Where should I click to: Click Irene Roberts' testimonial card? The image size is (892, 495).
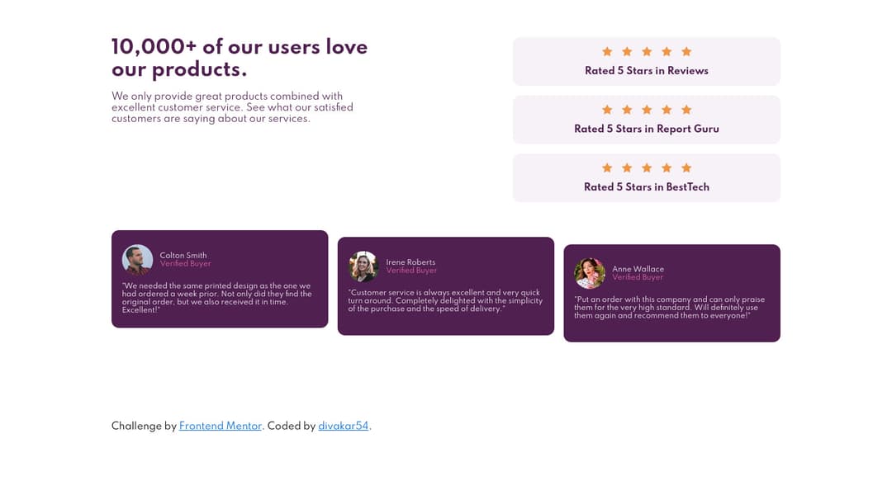(x=446, y=286)
